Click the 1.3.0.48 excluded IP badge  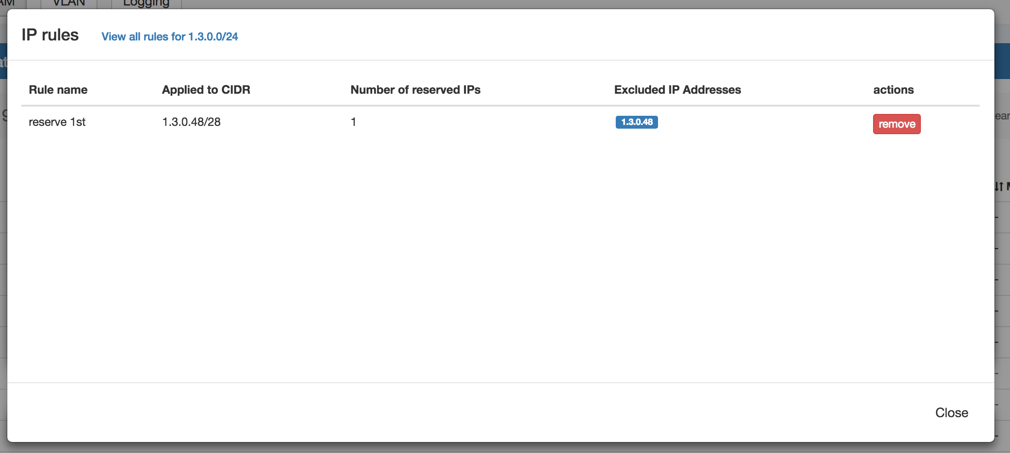(x=637, y=122)
